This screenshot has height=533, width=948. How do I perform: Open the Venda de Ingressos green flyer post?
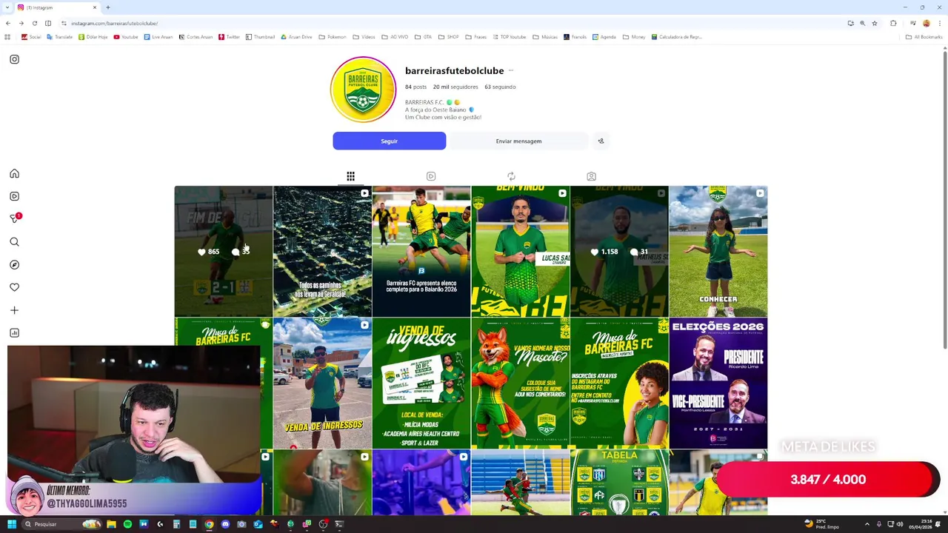(421, 383)
